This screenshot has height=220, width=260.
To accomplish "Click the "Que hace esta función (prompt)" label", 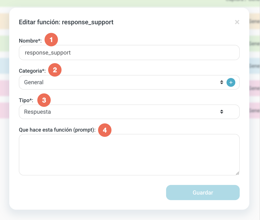I will pyautogui.click(x=57, y=130).
